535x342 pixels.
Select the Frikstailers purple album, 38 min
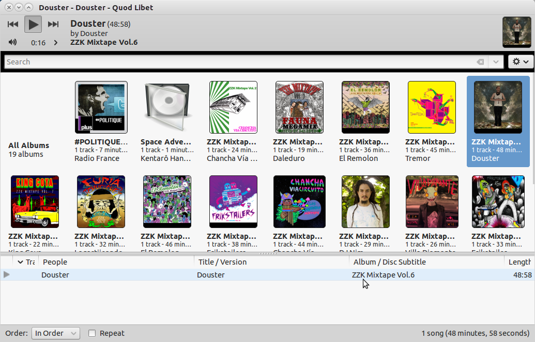point(233,202)
